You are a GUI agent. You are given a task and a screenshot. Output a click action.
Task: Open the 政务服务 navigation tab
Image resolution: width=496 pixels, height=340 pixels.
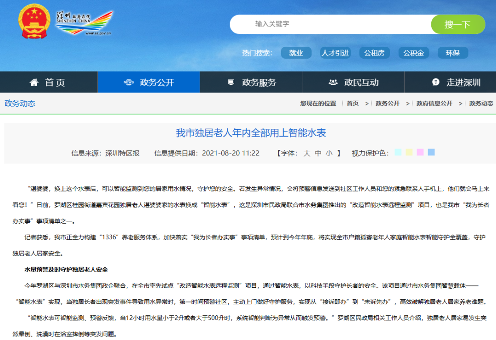[x=251, y=82]
